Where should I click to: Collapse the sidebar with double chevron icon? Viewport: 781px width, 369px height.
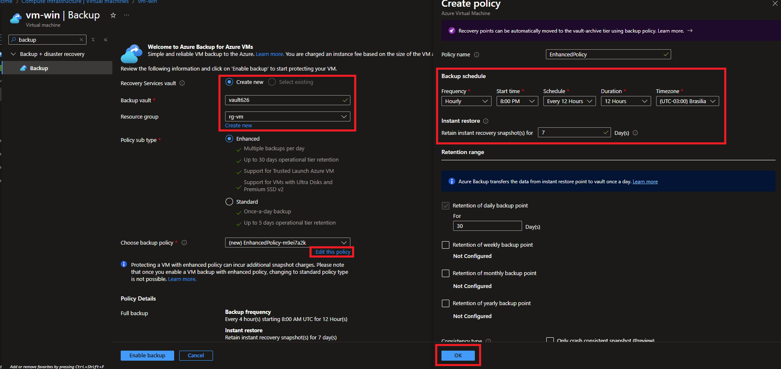click(x=106, y=40)
